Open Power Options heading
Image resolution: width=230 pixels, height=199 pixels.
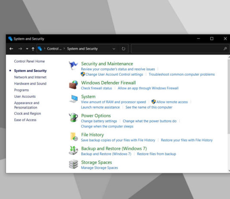point(96,115)
